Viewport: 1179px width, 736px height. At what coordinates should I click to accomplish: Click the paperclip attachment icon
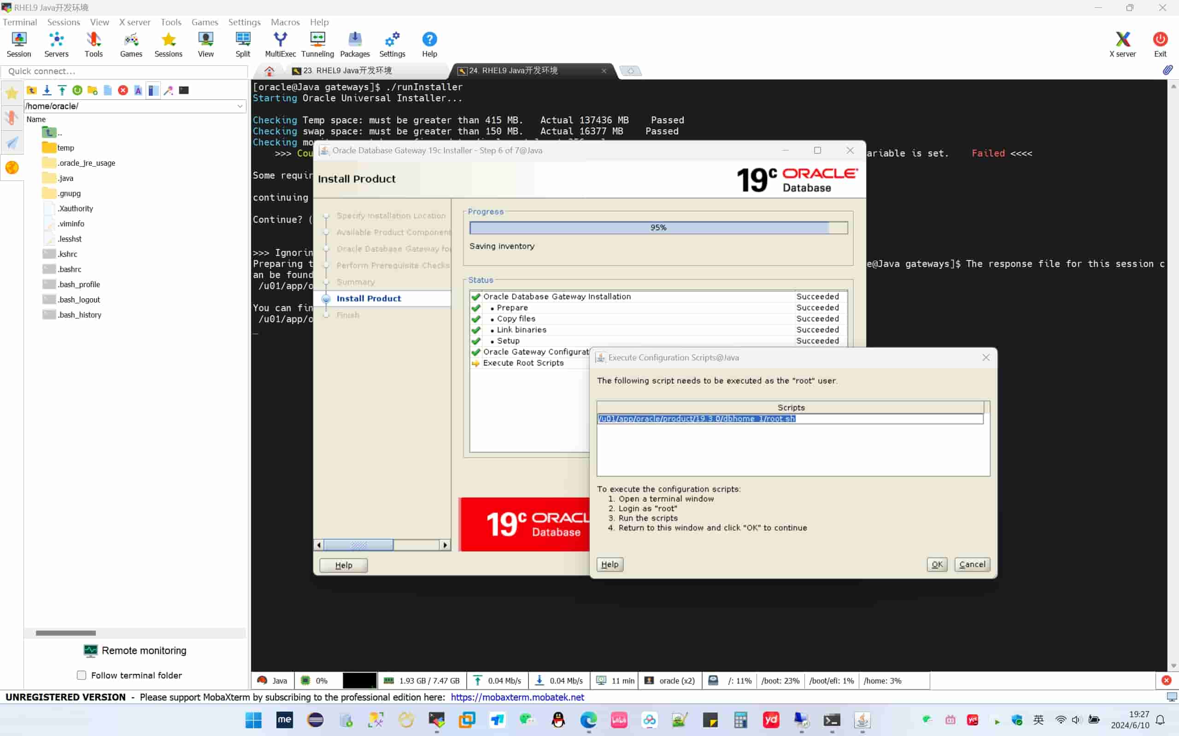pos(1168,70)
